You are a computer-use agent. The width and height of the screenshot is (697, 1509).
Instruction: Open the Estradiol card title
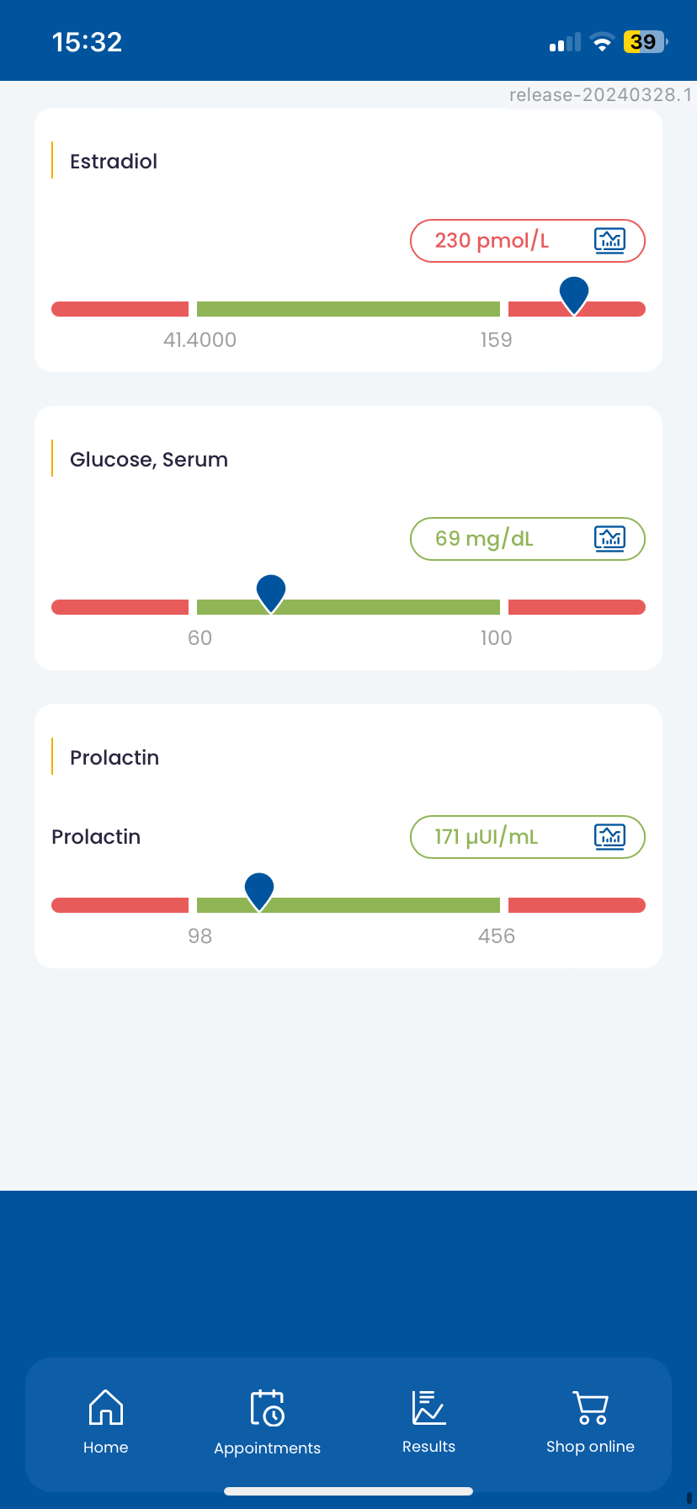coord(114,162)
